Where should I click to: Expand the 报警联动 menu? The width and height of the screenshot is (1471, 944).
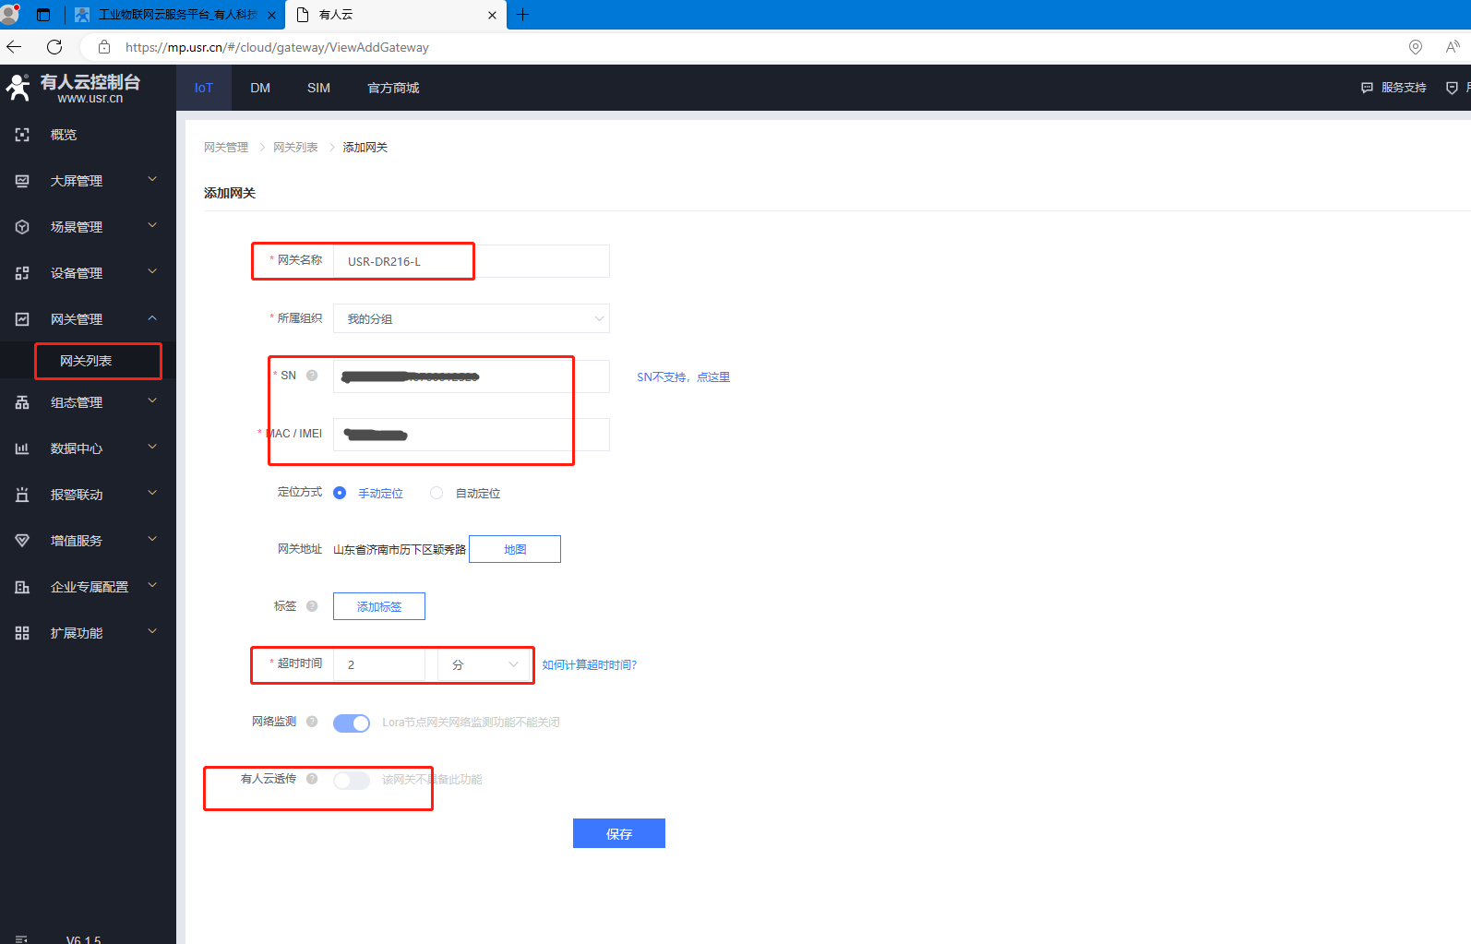152,493
